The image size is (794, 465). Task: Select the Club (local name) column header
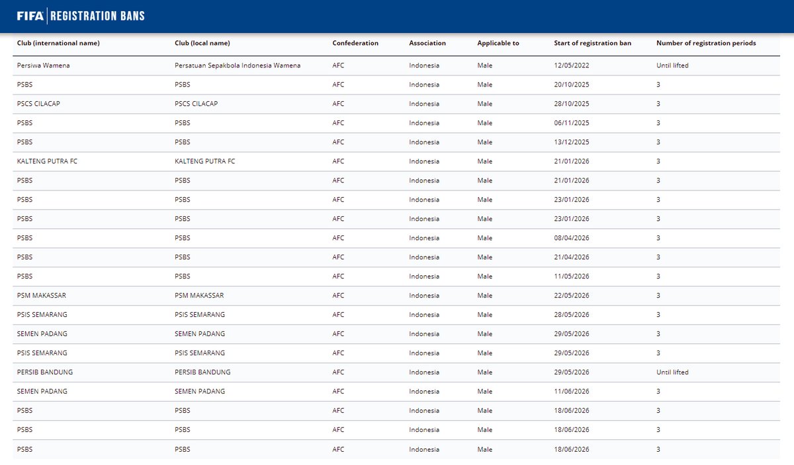coord(202,43)
